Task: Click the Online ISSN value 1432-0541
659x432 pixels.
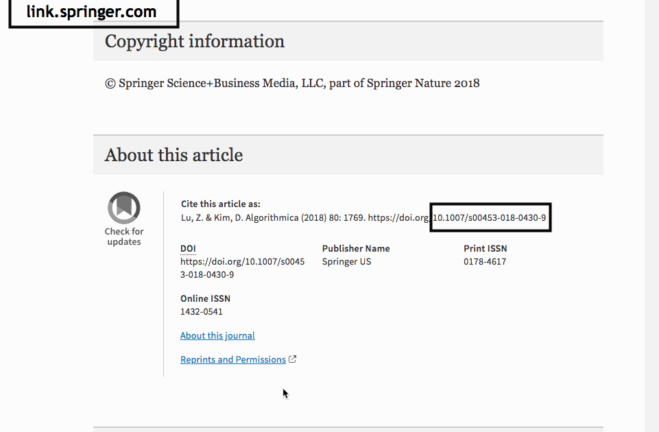Action: [201, 311]
